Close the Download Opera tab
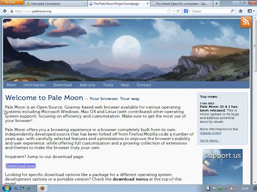 tap(210, 3)
